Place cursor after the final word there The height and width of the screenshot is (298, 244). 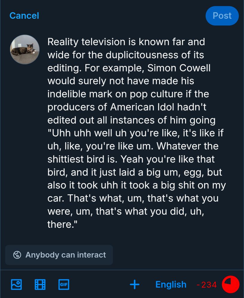coord(78,224)
